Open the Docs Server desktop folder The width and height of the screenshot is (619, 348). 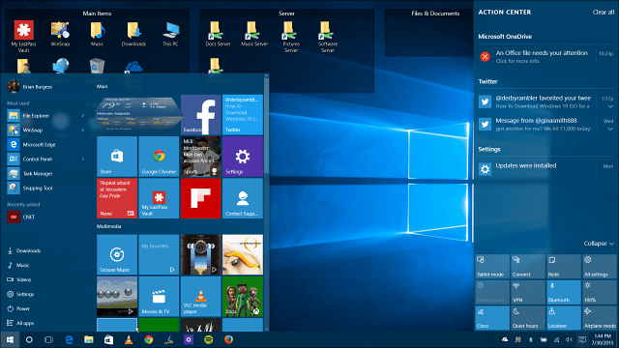coord(218,34)
